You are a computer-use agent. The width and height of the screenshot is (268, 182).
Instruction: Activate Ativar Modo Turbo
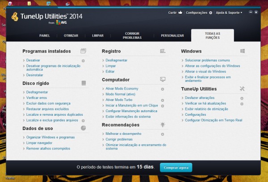[x=119, y=100]
